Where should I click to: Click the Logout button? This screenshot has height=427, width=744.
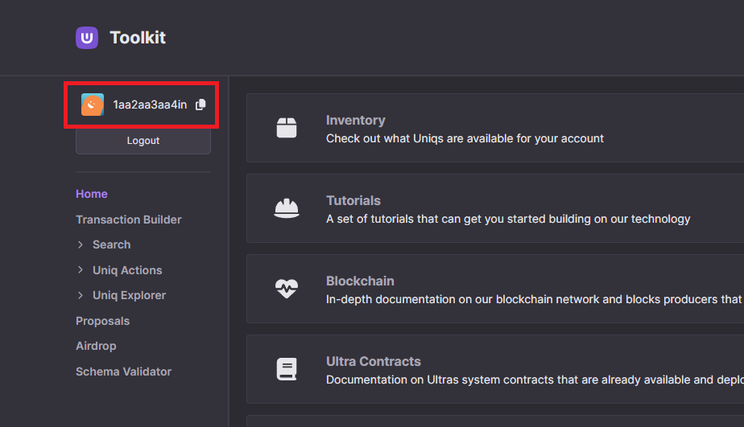(x=143, y=141)
